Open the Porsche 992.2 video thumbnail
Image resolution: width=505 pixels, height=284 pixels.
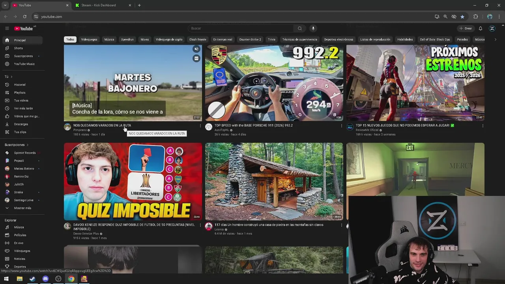point(274,83)
